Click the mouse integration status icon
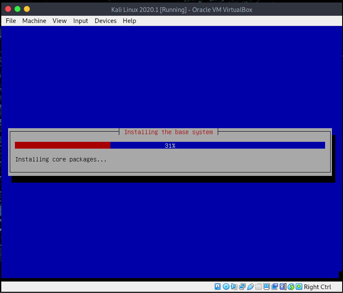The width and height of the screenshot is (343, 293). click(291, 287)
